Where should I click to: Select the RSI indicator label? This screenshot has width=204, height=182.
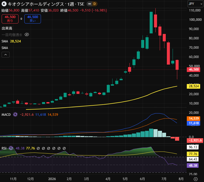[x=4, y=148]
